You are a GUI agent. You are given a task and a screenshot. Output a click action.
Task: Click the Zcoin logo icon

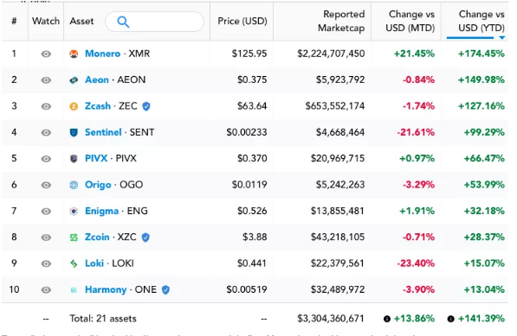[x=74, y=238]
